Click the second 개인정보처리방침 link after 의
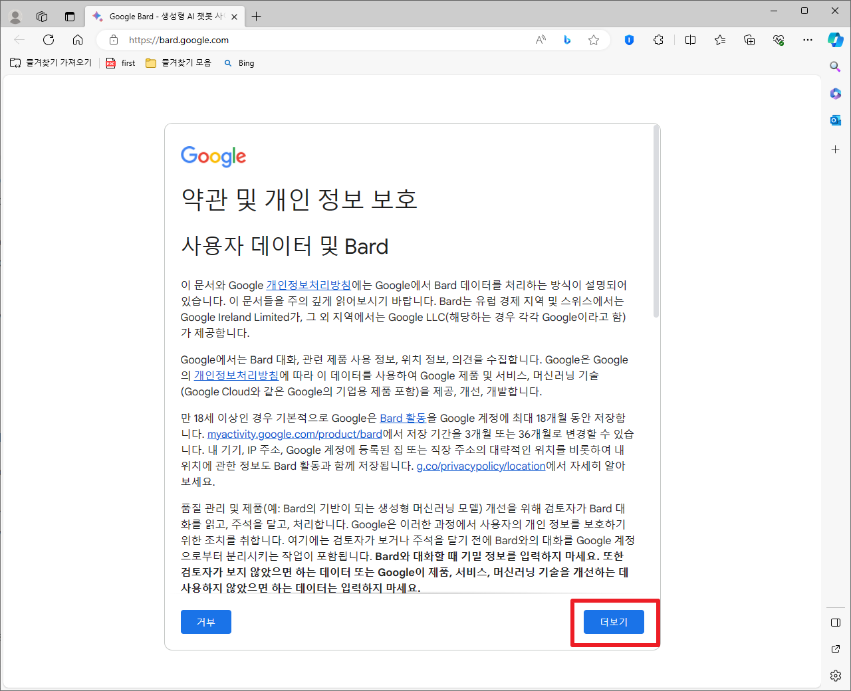Screen dimensions: 851x691 click(x=236, y=375)
